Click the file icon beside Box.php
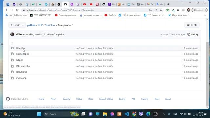 (12, 48)
